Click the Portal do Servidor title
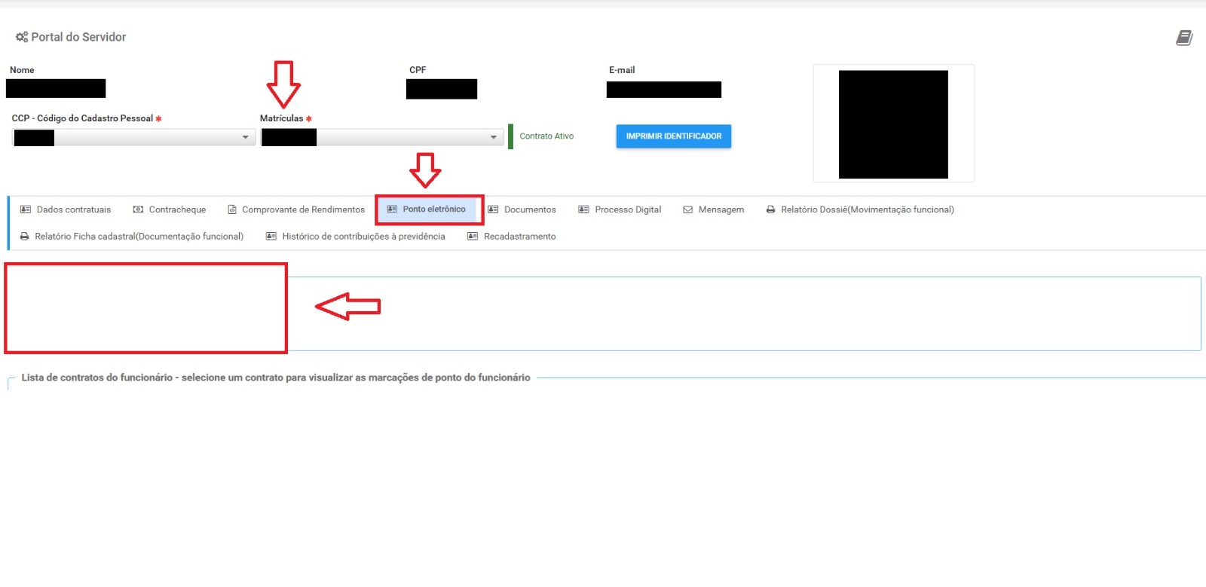The height and width of the screenshot is (587, 1206). (x=78, y=37)
